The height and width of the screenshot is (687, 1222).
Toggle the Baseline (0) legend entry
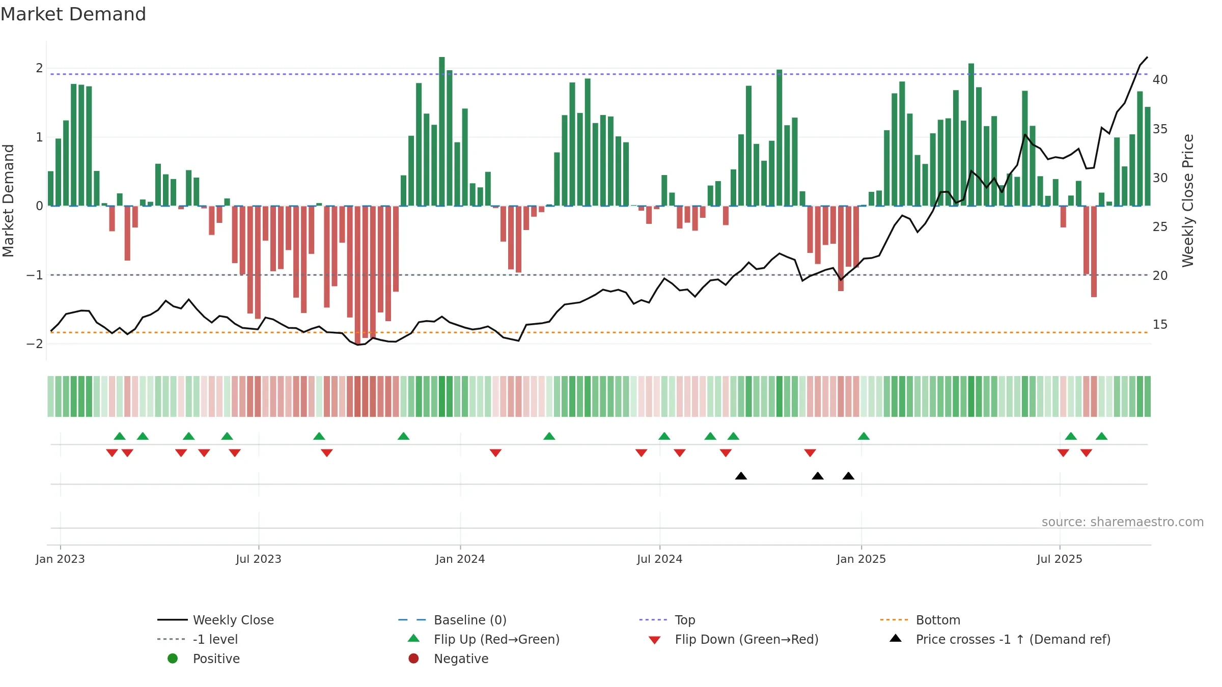pos(452,620)
